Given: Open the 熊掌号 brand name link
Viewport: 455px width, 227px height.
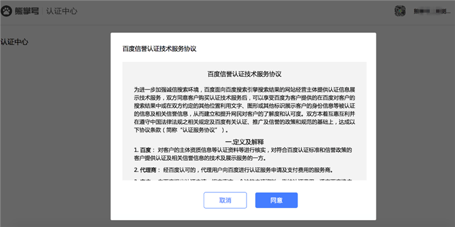Looking at the screenshot, I should point(27,11).
